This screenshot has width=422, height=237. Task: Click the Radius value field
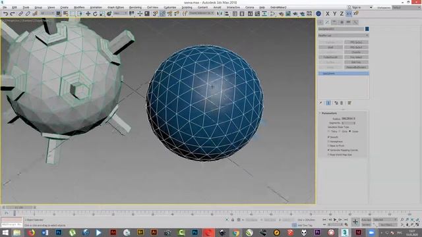347,118
